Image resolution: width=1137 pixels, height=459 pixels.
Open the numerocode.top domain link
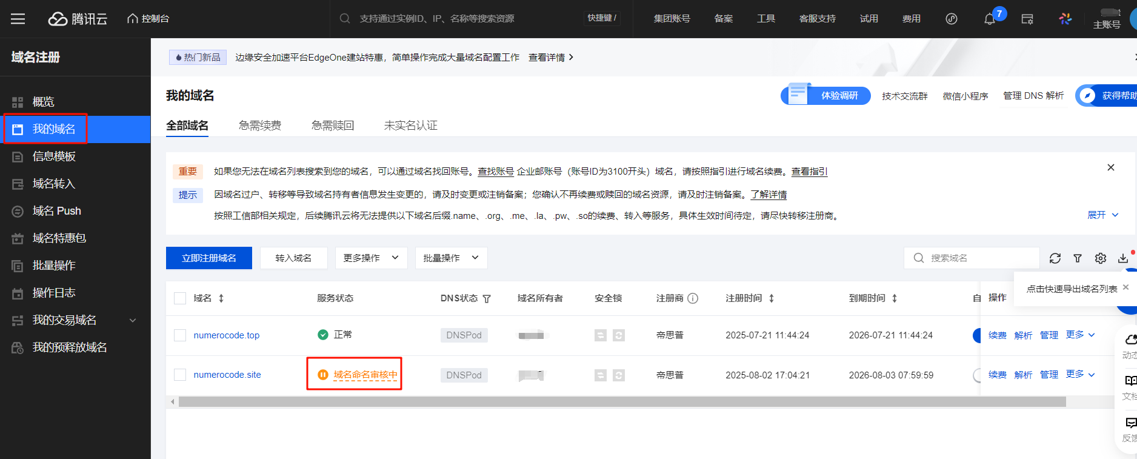coord(226,335)
